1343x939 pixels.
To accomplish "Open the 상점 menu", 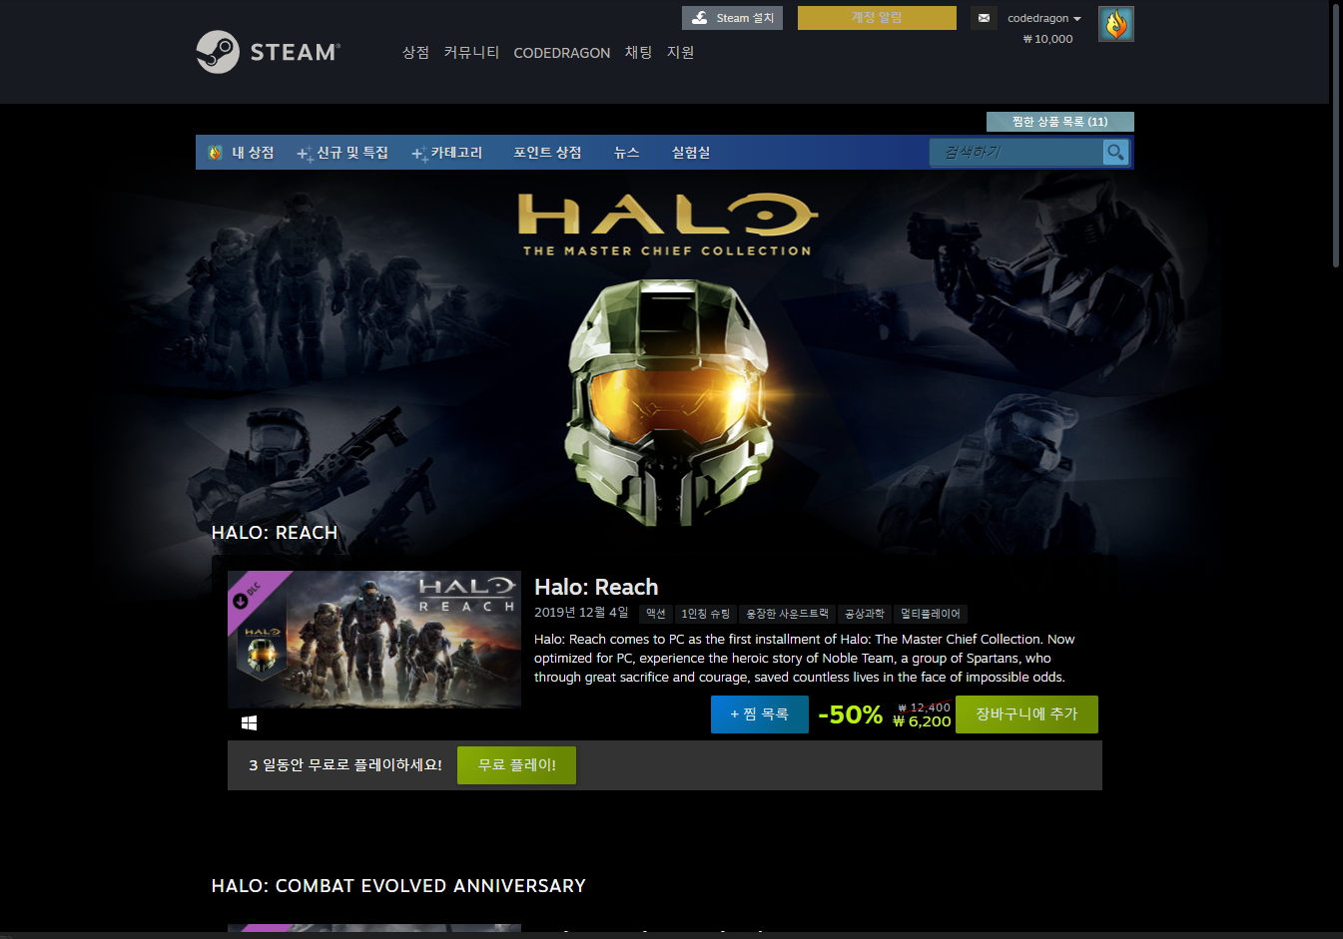I will point(415,52).
